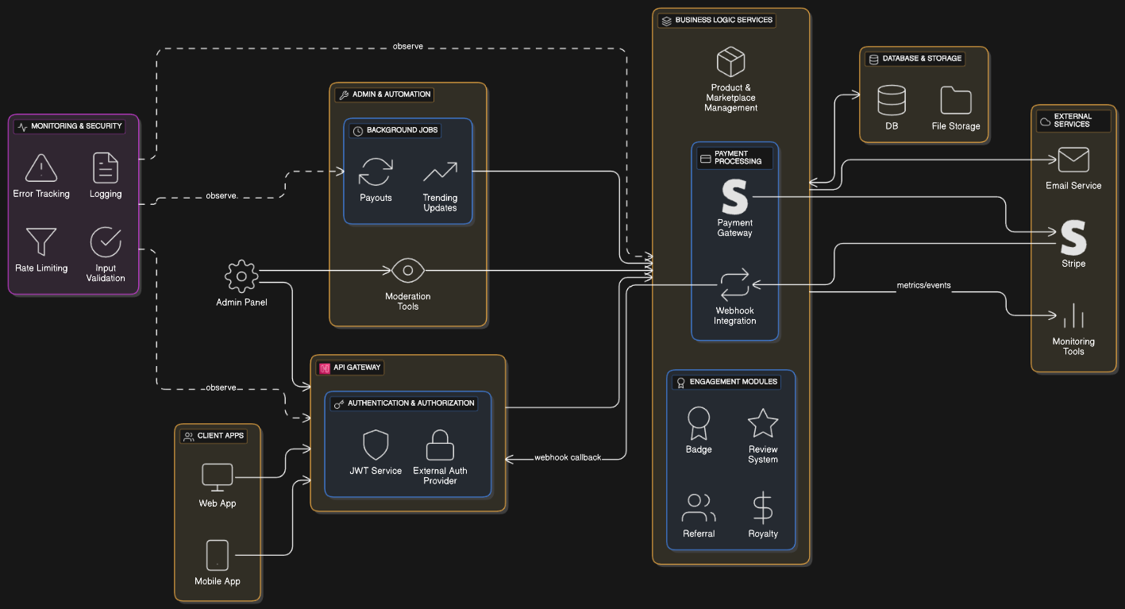Click the Stripe S logo in External Services
Screen dimensions: 1125x609
point(1073,237)
